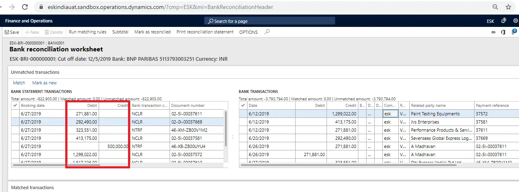Click the ESK company indicator
This screenshot has width=519, height=192.
pos(490,21)
